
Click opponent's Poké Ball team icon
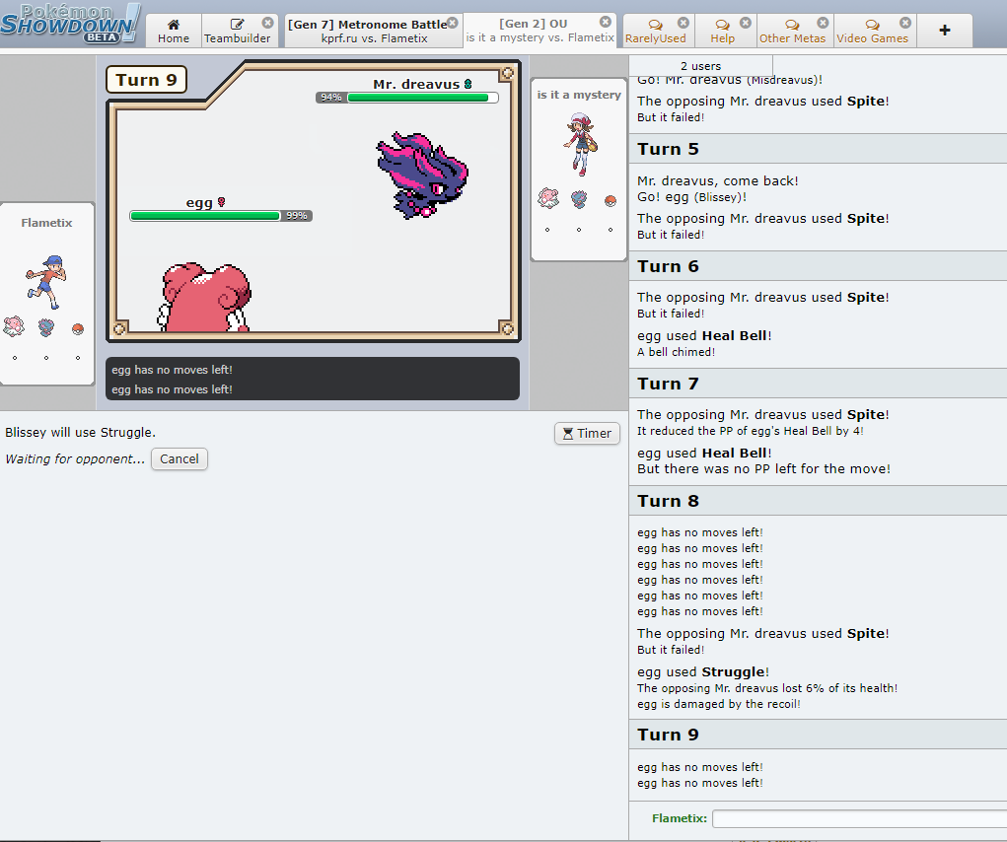611,201
